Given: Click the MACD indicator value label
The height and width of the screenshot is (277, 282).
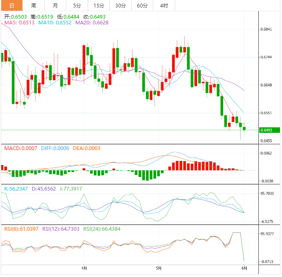Looking at the screenshot, I should coord(20,148).
